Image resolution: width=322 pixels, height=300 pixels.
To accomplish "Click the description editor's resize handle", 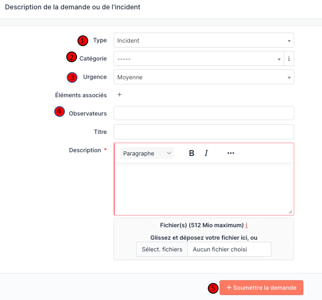I will pos(290,211).
